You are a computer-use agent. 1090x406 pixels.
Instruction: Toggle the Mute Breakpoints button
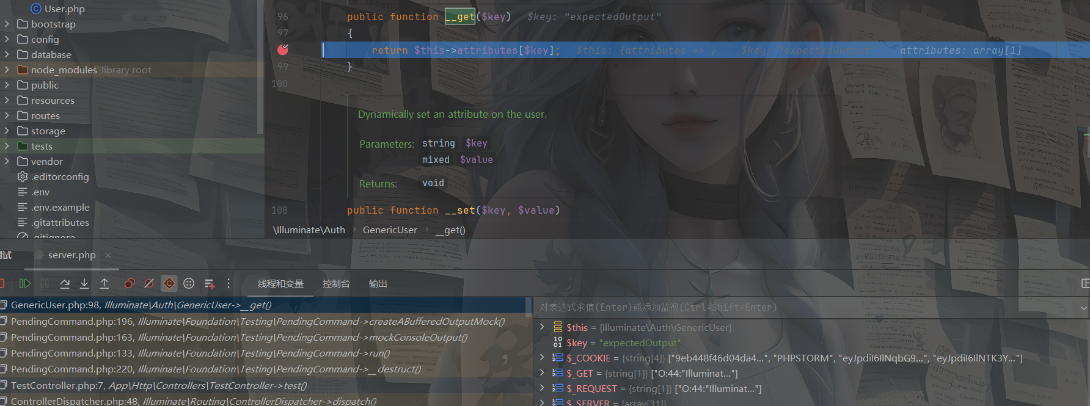149,283
